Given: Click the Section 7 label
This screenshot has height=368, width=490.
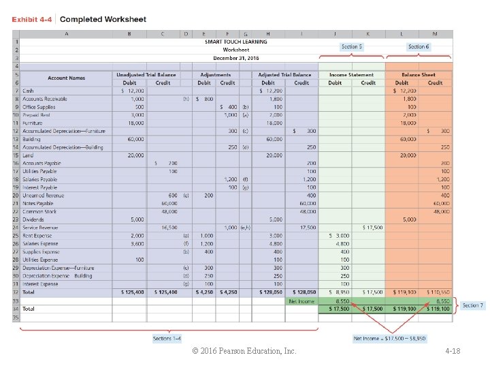Looking at the screenshot, I should (x=472, y=305).
